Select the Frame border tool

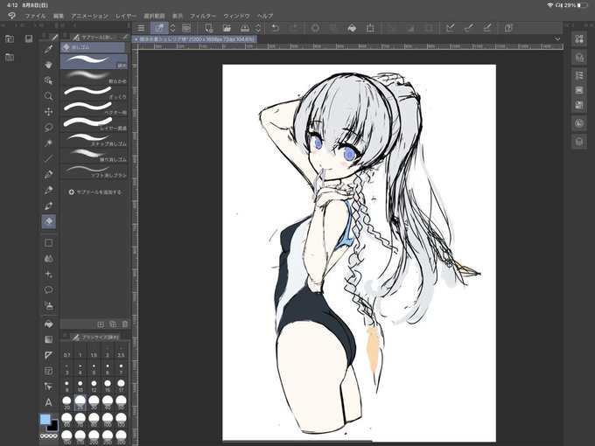tap(49, 371)
